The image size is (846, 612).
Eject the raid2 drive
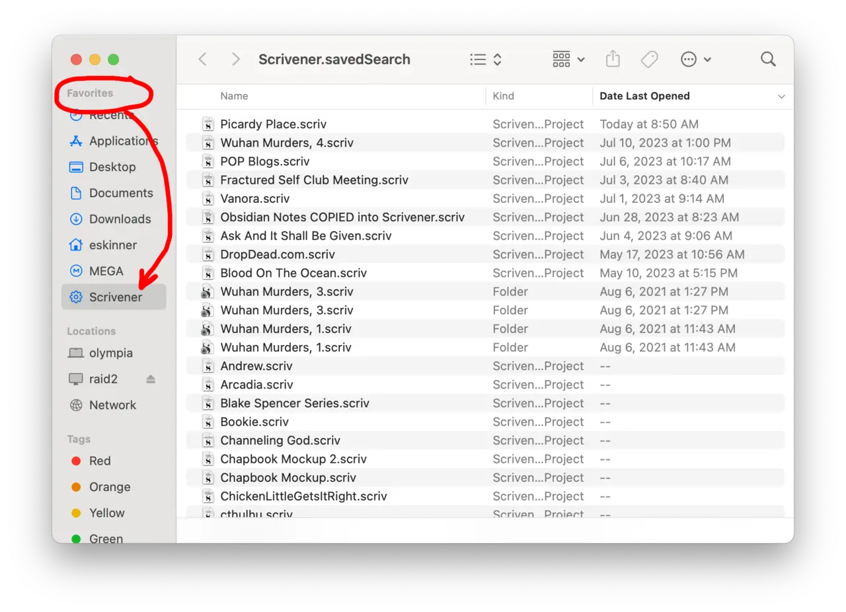151,379
